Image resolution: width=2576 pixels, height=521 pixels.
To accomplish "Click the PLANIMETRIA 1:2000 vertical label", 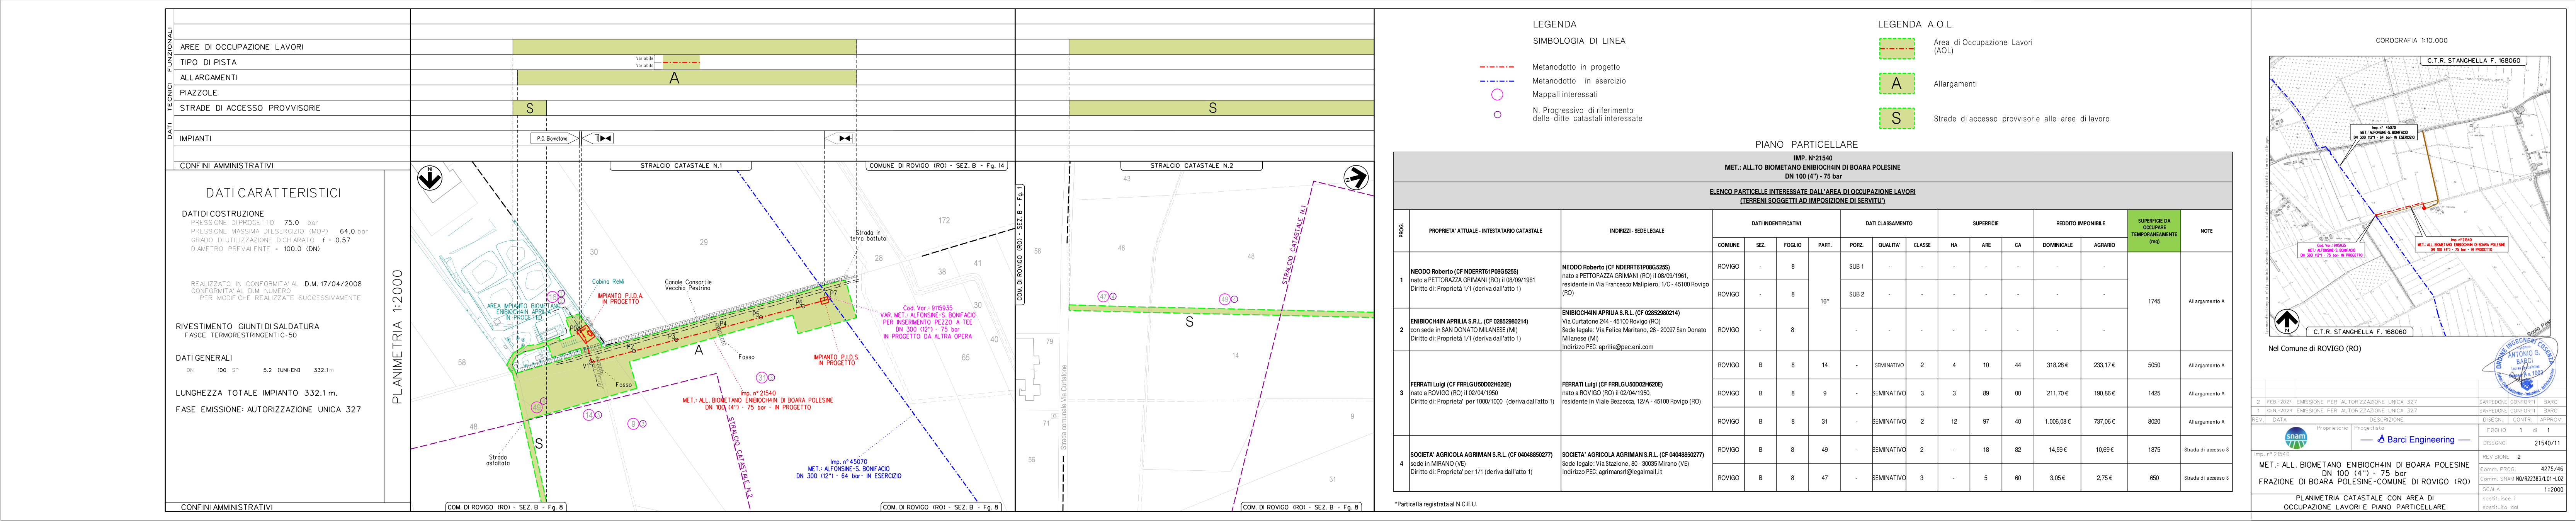I will [x=398, y=337].
